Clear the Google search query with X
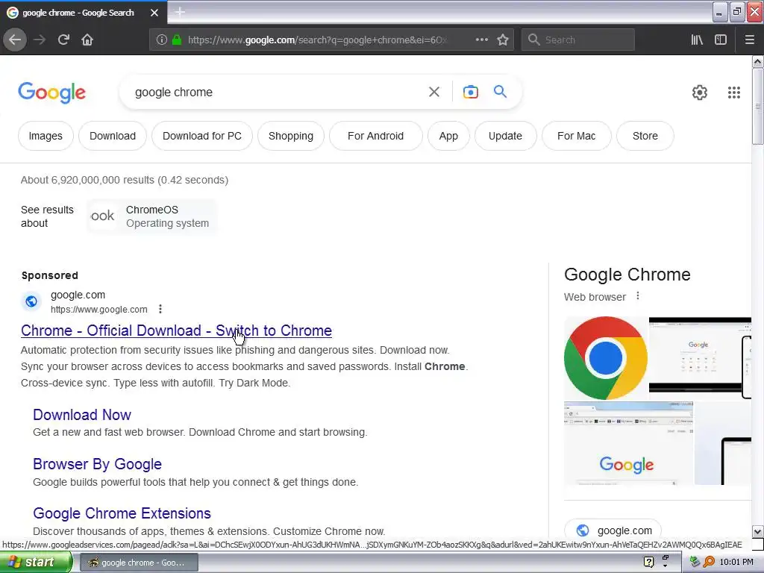The width and height of the screenshot is (764, 573). pos(433,92)
